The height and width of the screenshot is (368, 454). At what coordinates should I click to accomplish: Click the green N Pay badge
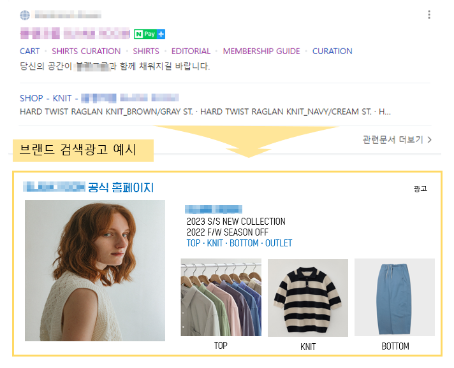(146, 34)
